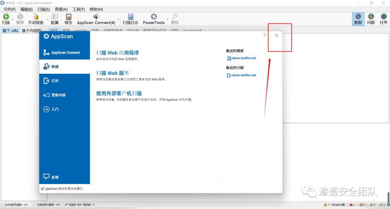Click 发送的 HTTP 请求数 status entry
390x209 pixels.
pos(79,205)
